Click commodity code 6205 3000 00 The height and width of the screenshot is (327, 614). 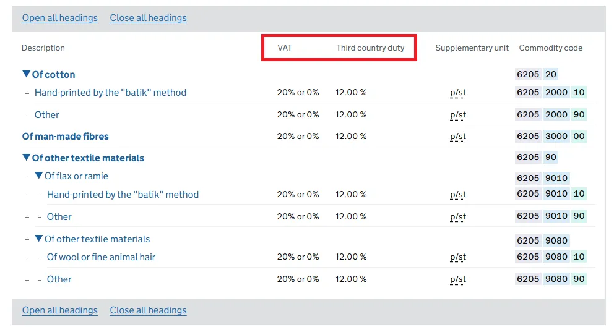[x=550, y=136]
